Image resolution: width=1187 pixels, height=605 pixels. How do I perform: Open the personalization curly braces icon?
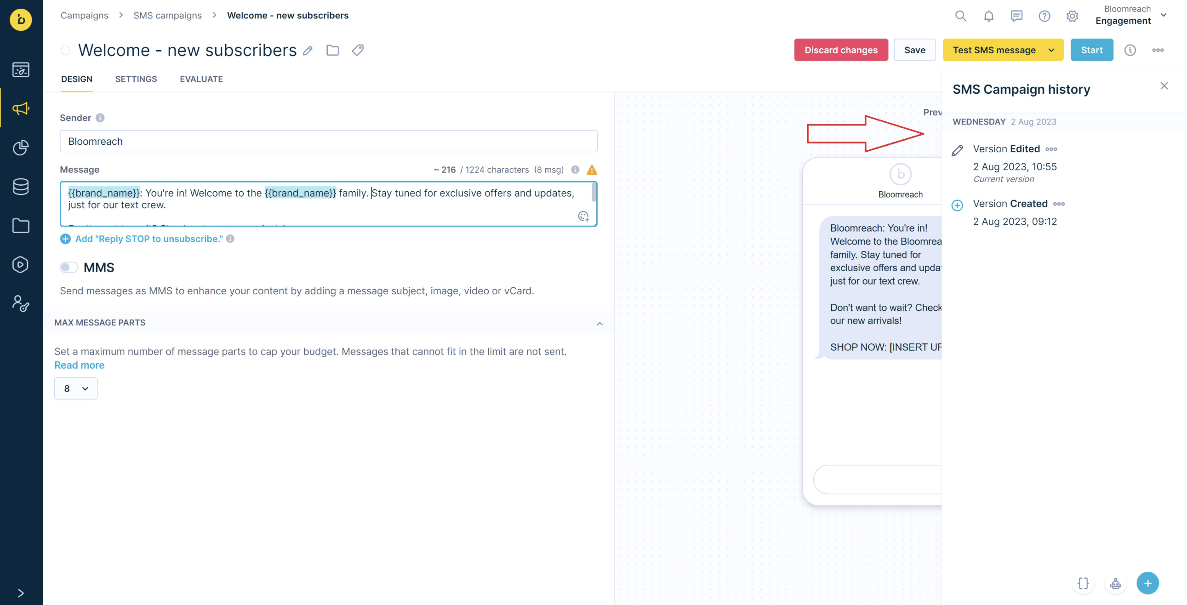pos(1083,583)
